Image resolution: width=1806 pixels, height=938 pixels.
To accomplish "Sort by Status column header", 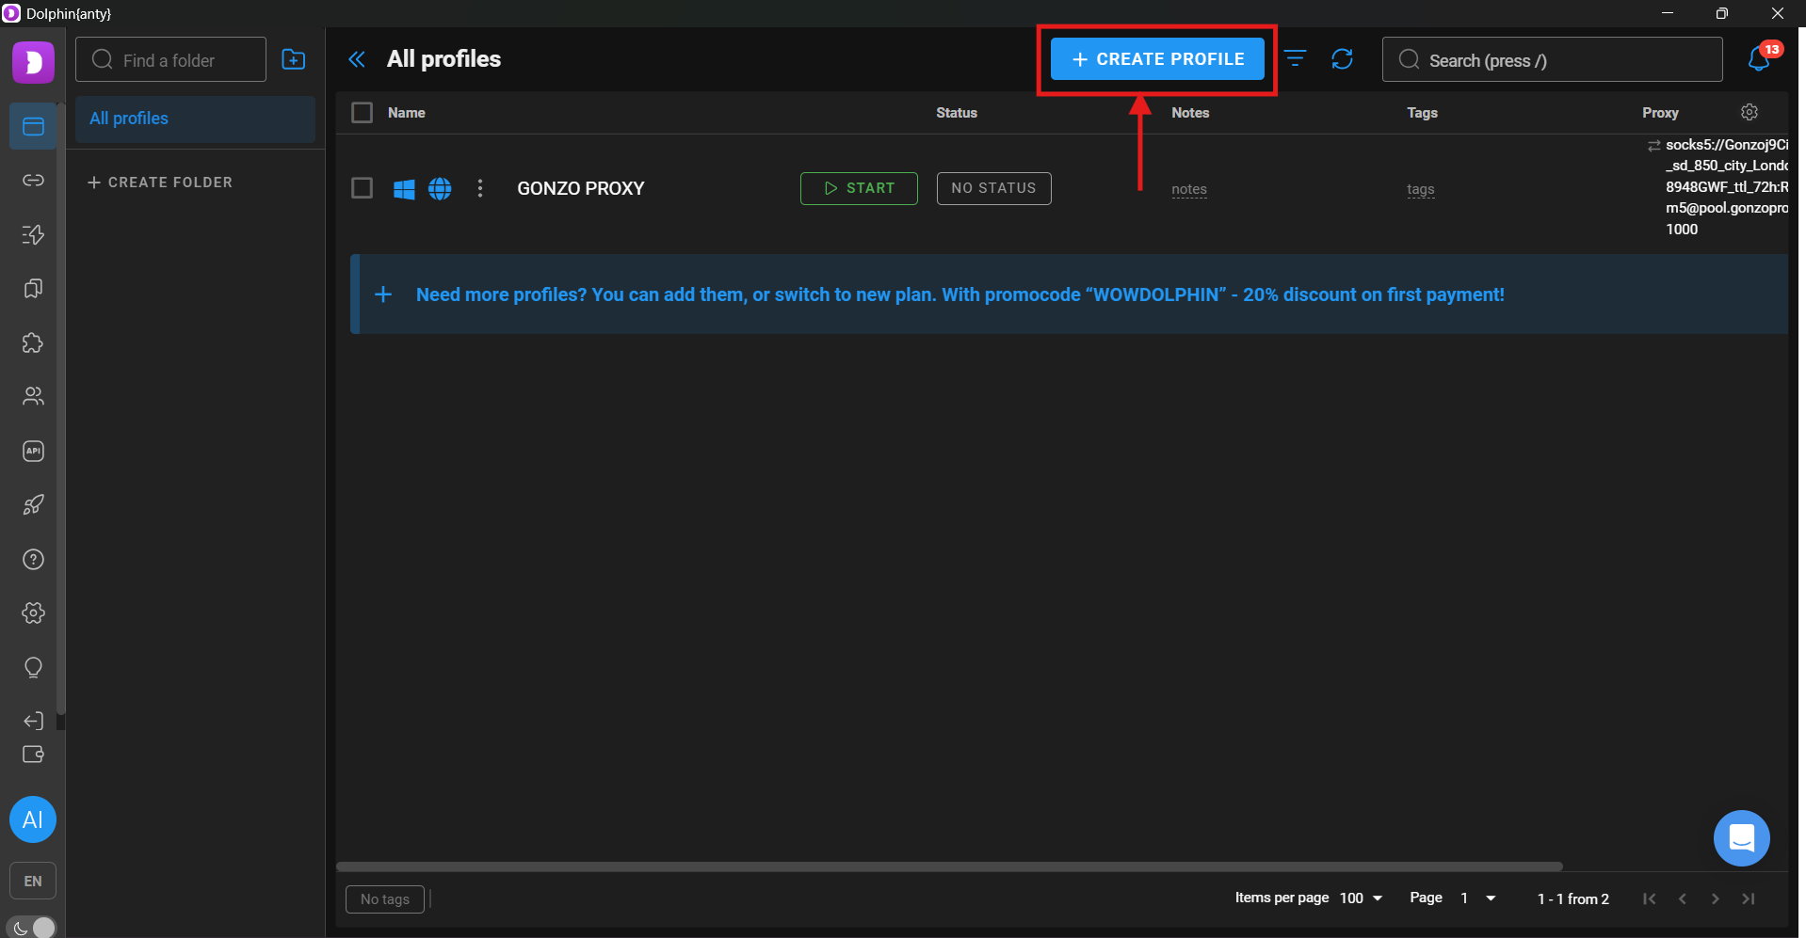I will coord(957,113).
